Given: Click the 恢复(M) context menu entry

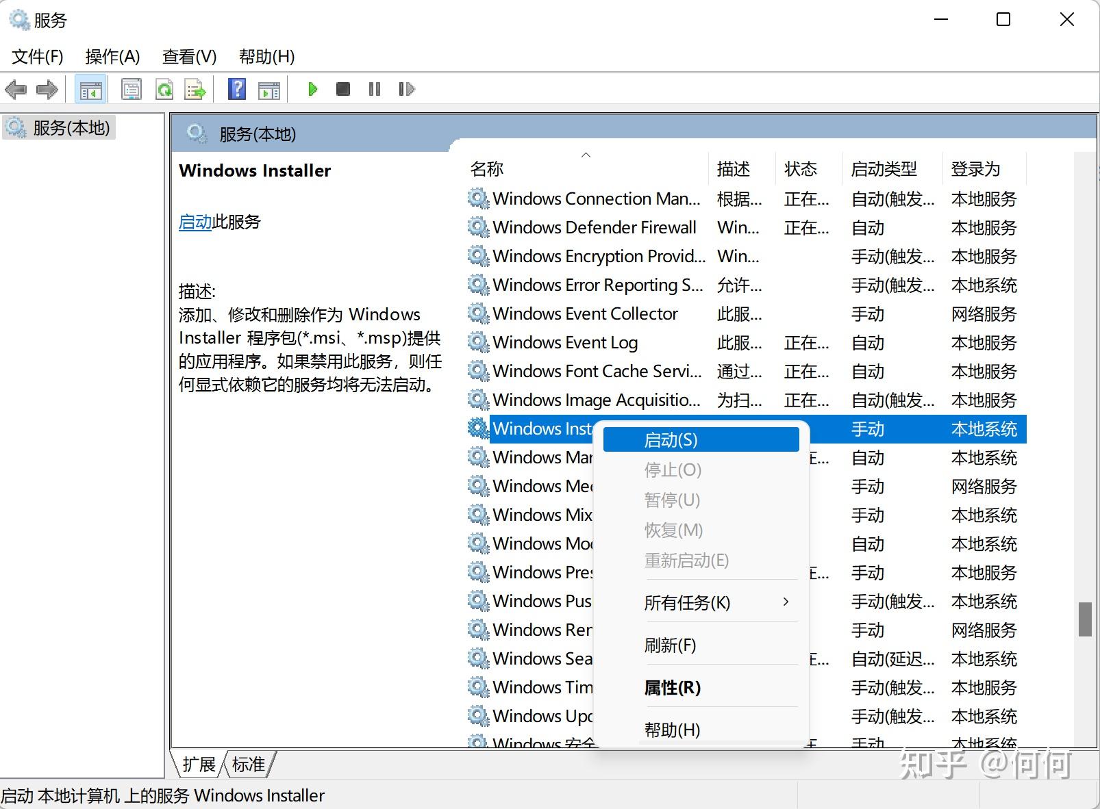Looking at the screenshot, I should point(701,530).
